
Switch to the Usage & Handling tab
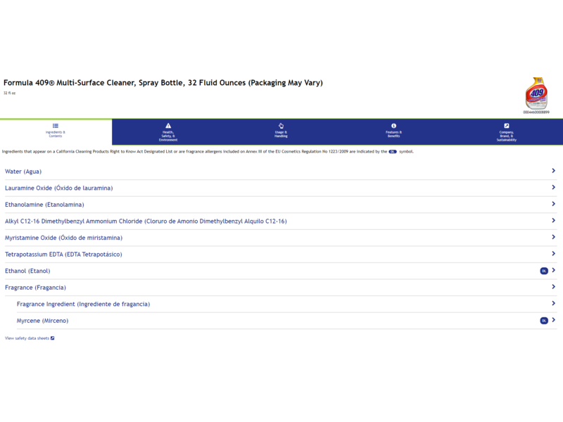281,134
